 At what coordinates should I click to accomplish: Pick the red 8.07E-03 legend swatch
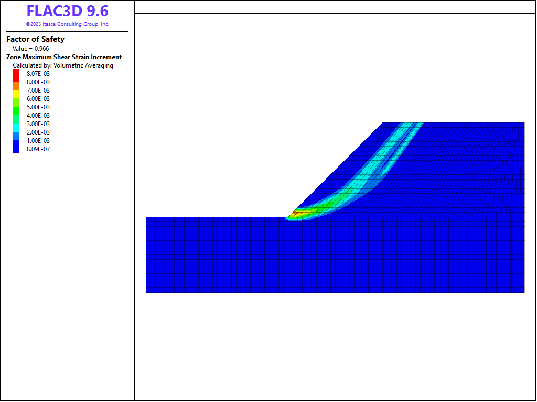click(x=16, y=74)
